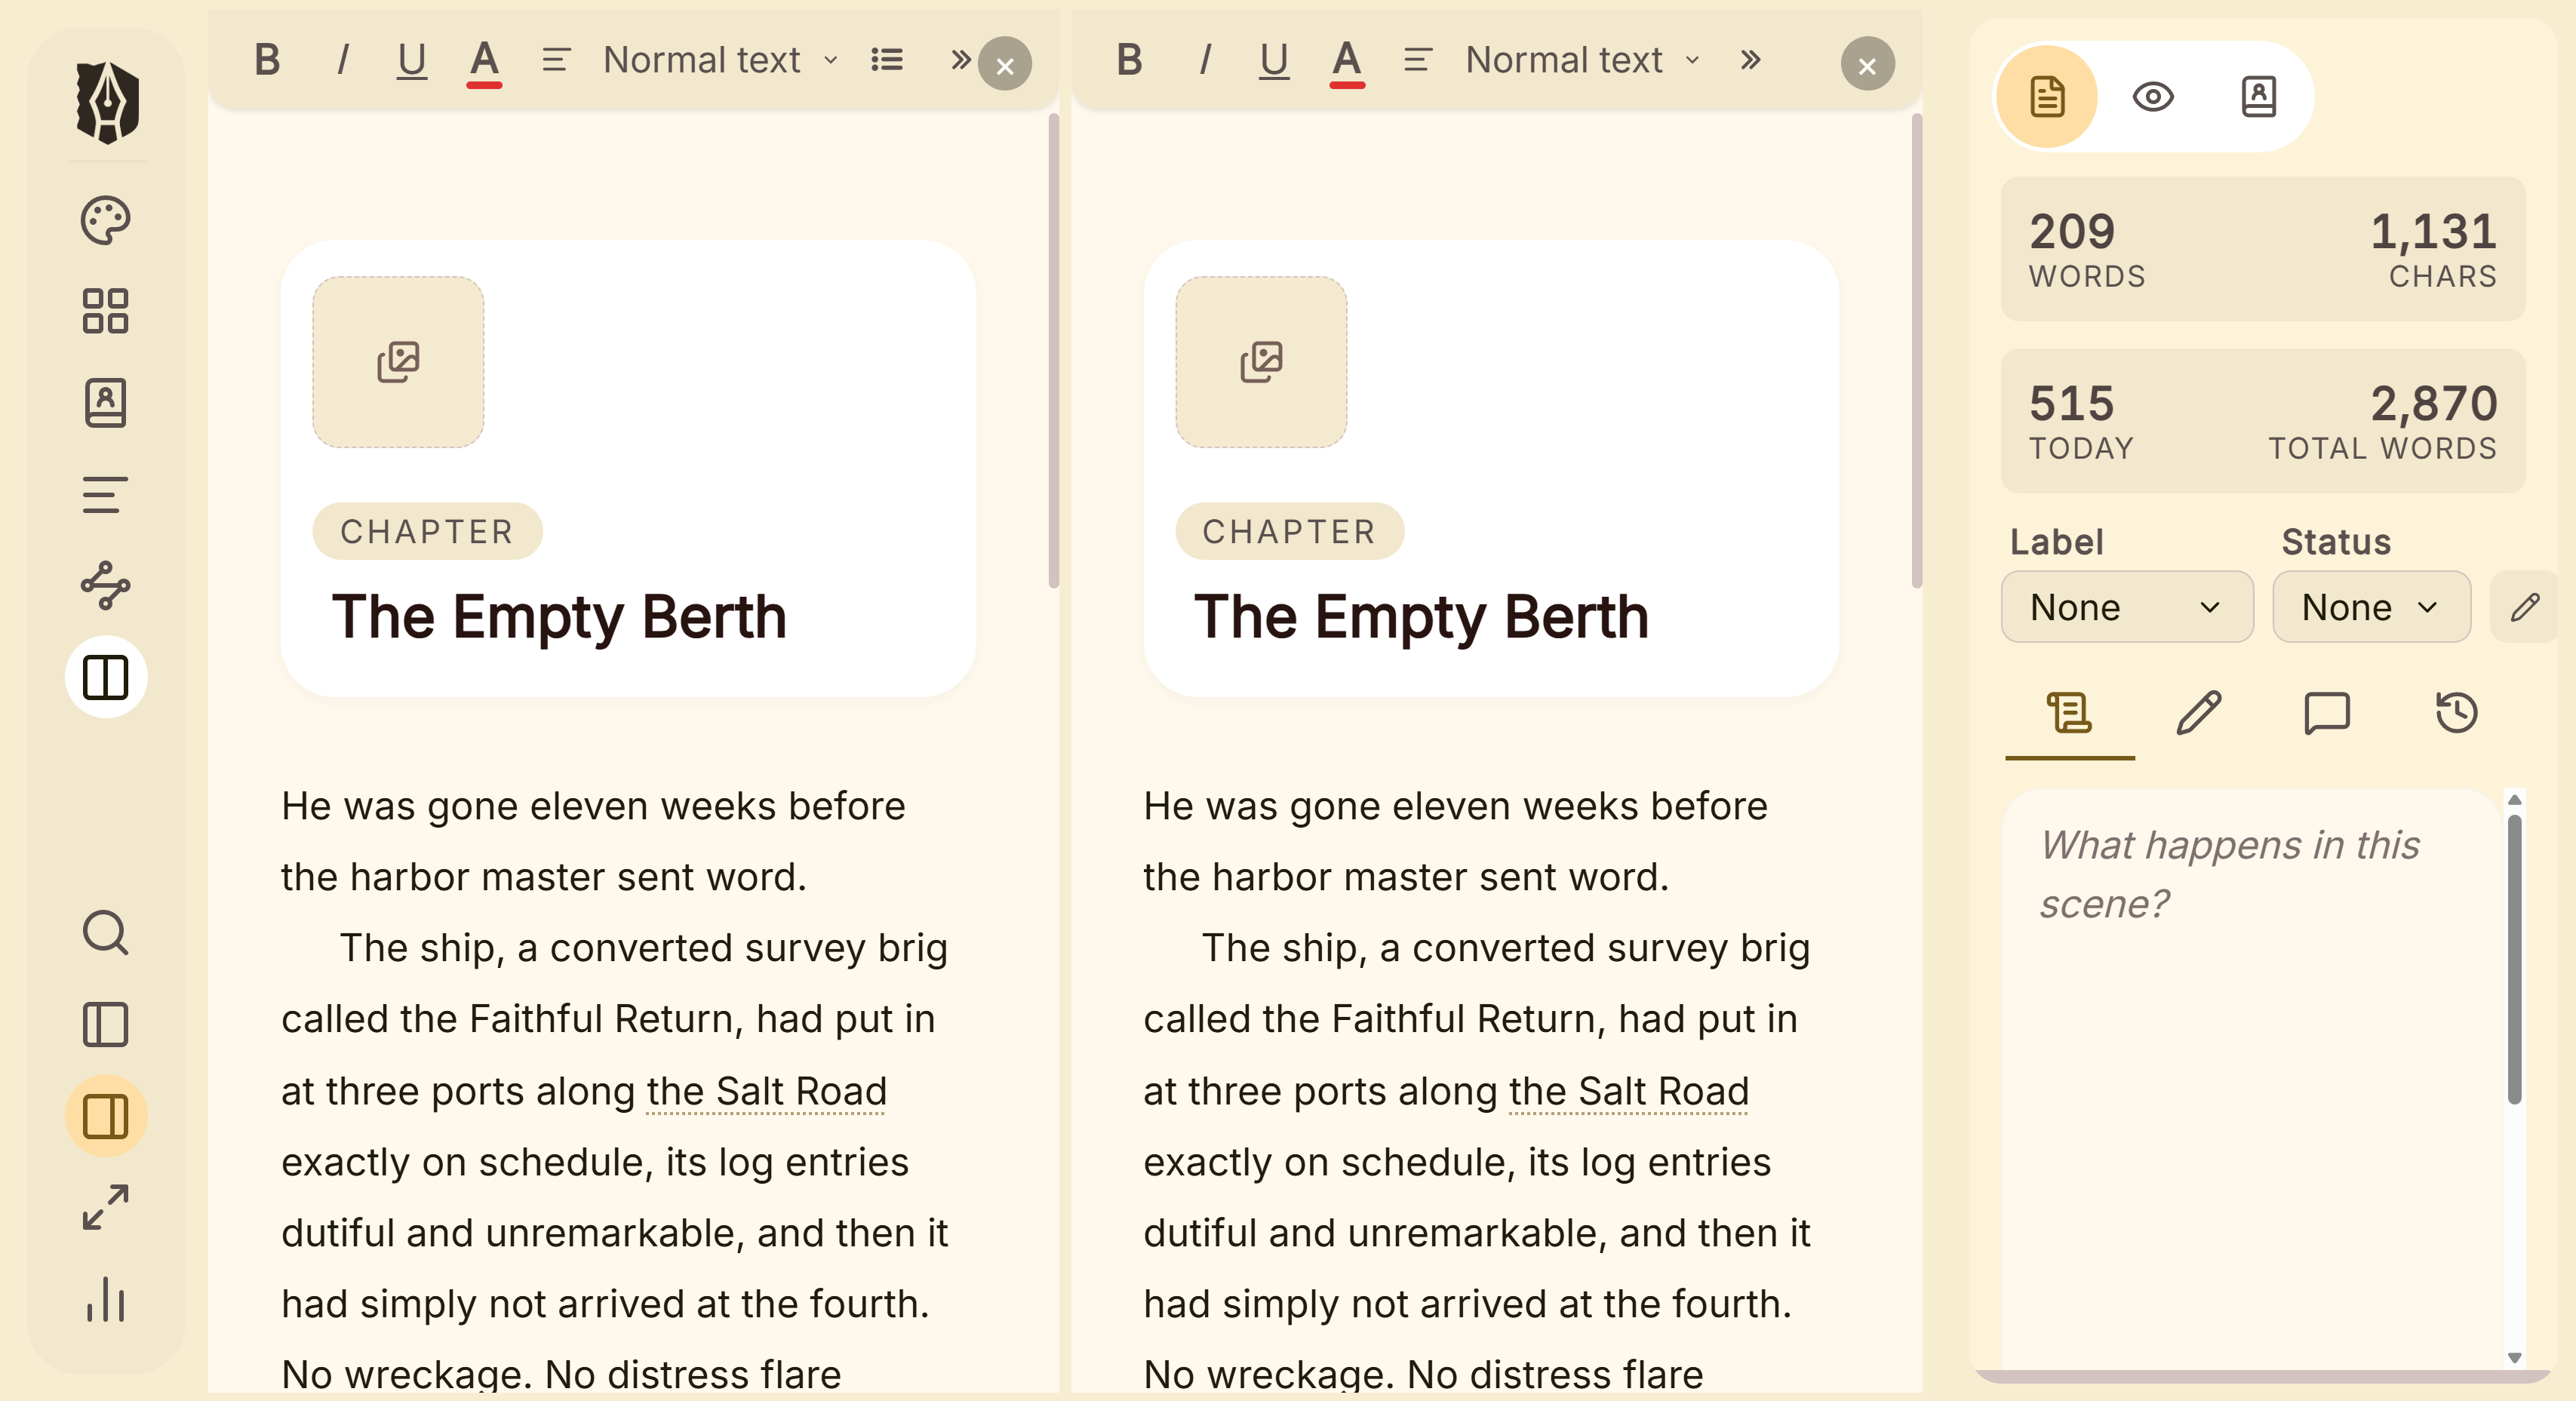Close the left editor pane
This screenshot has width=2576, height=1401.
coord(1005,65)
